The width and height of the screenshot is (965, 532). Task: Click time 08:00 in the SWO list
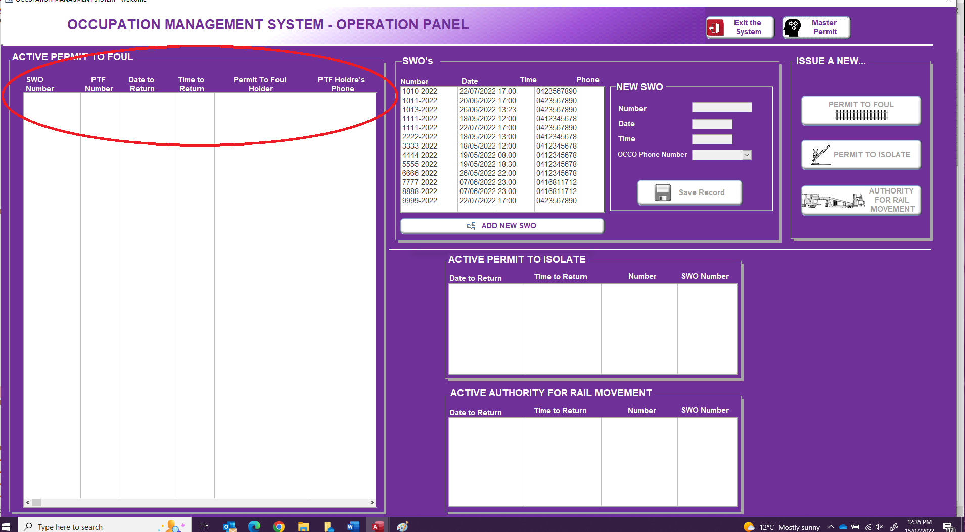[x=507, y=155]
